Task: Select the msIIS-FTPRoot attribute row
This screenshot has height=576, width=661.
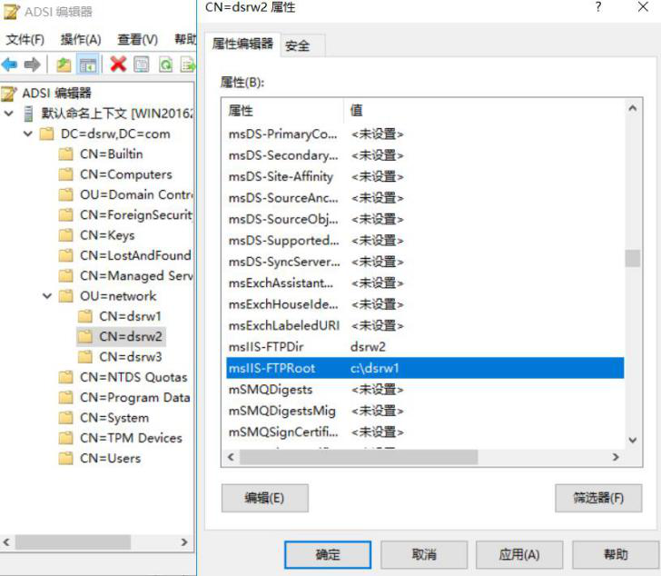Action: (425, 368)
